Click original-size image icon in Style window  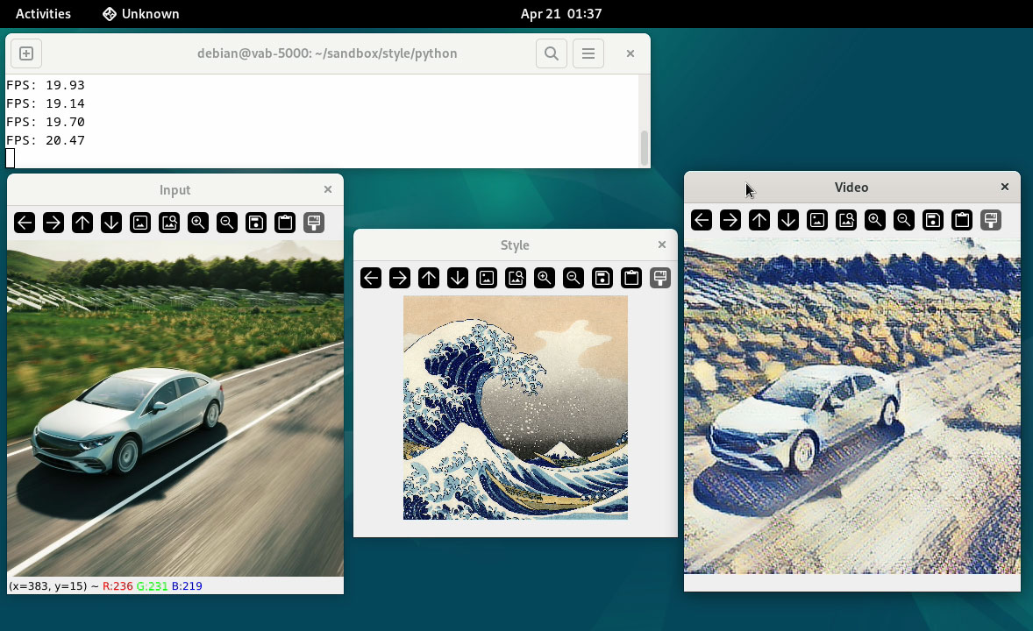pyautogui.click(x=487, y=278)
